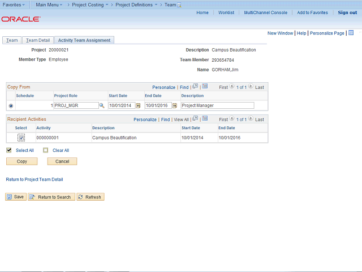Click Recipient Activities Description column header
The image size is (362, 272).
pyautogui.click(x=103, y=128)
